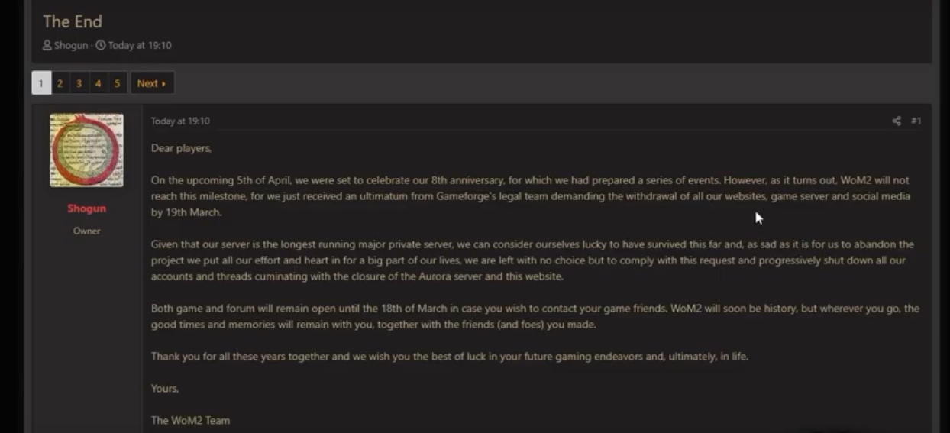Click the clock icon in the thread header

101,45
